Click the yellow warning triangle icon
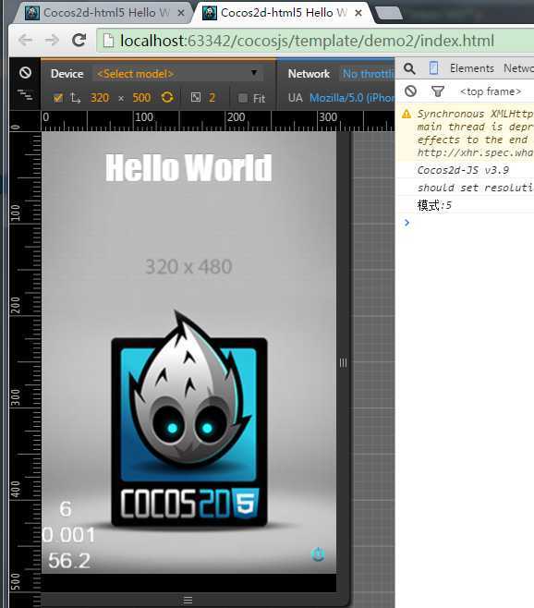The width and height of the screenshot is (534, 608). 407,114
